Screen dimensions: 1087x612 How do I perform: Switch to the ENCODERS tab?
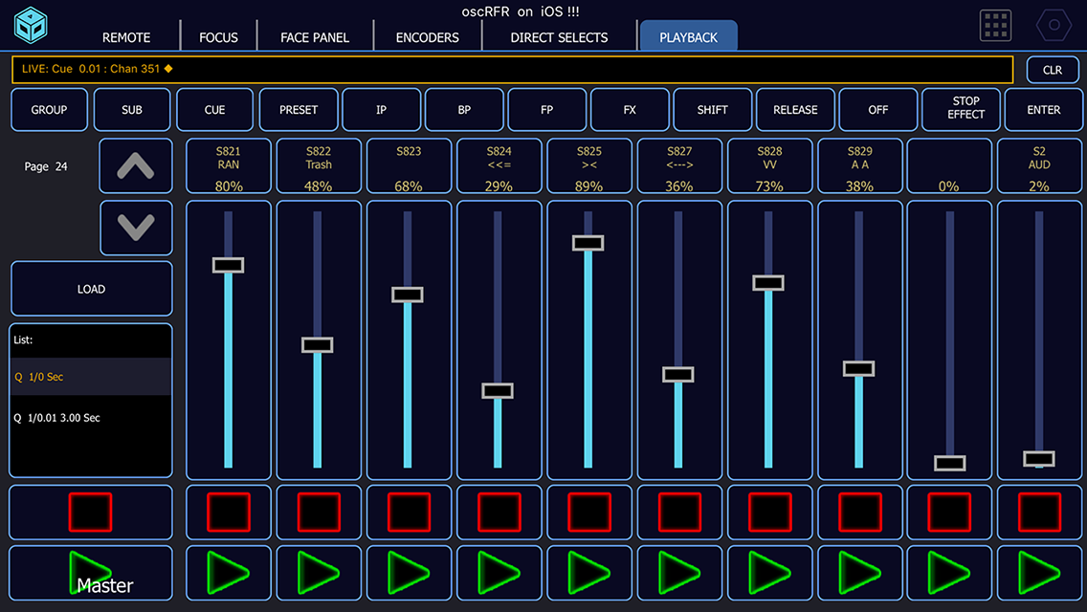point(427,37)
